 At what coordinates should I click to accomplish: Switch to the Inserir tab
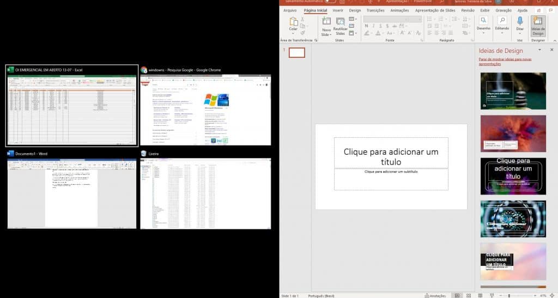(x=338, y=11)
